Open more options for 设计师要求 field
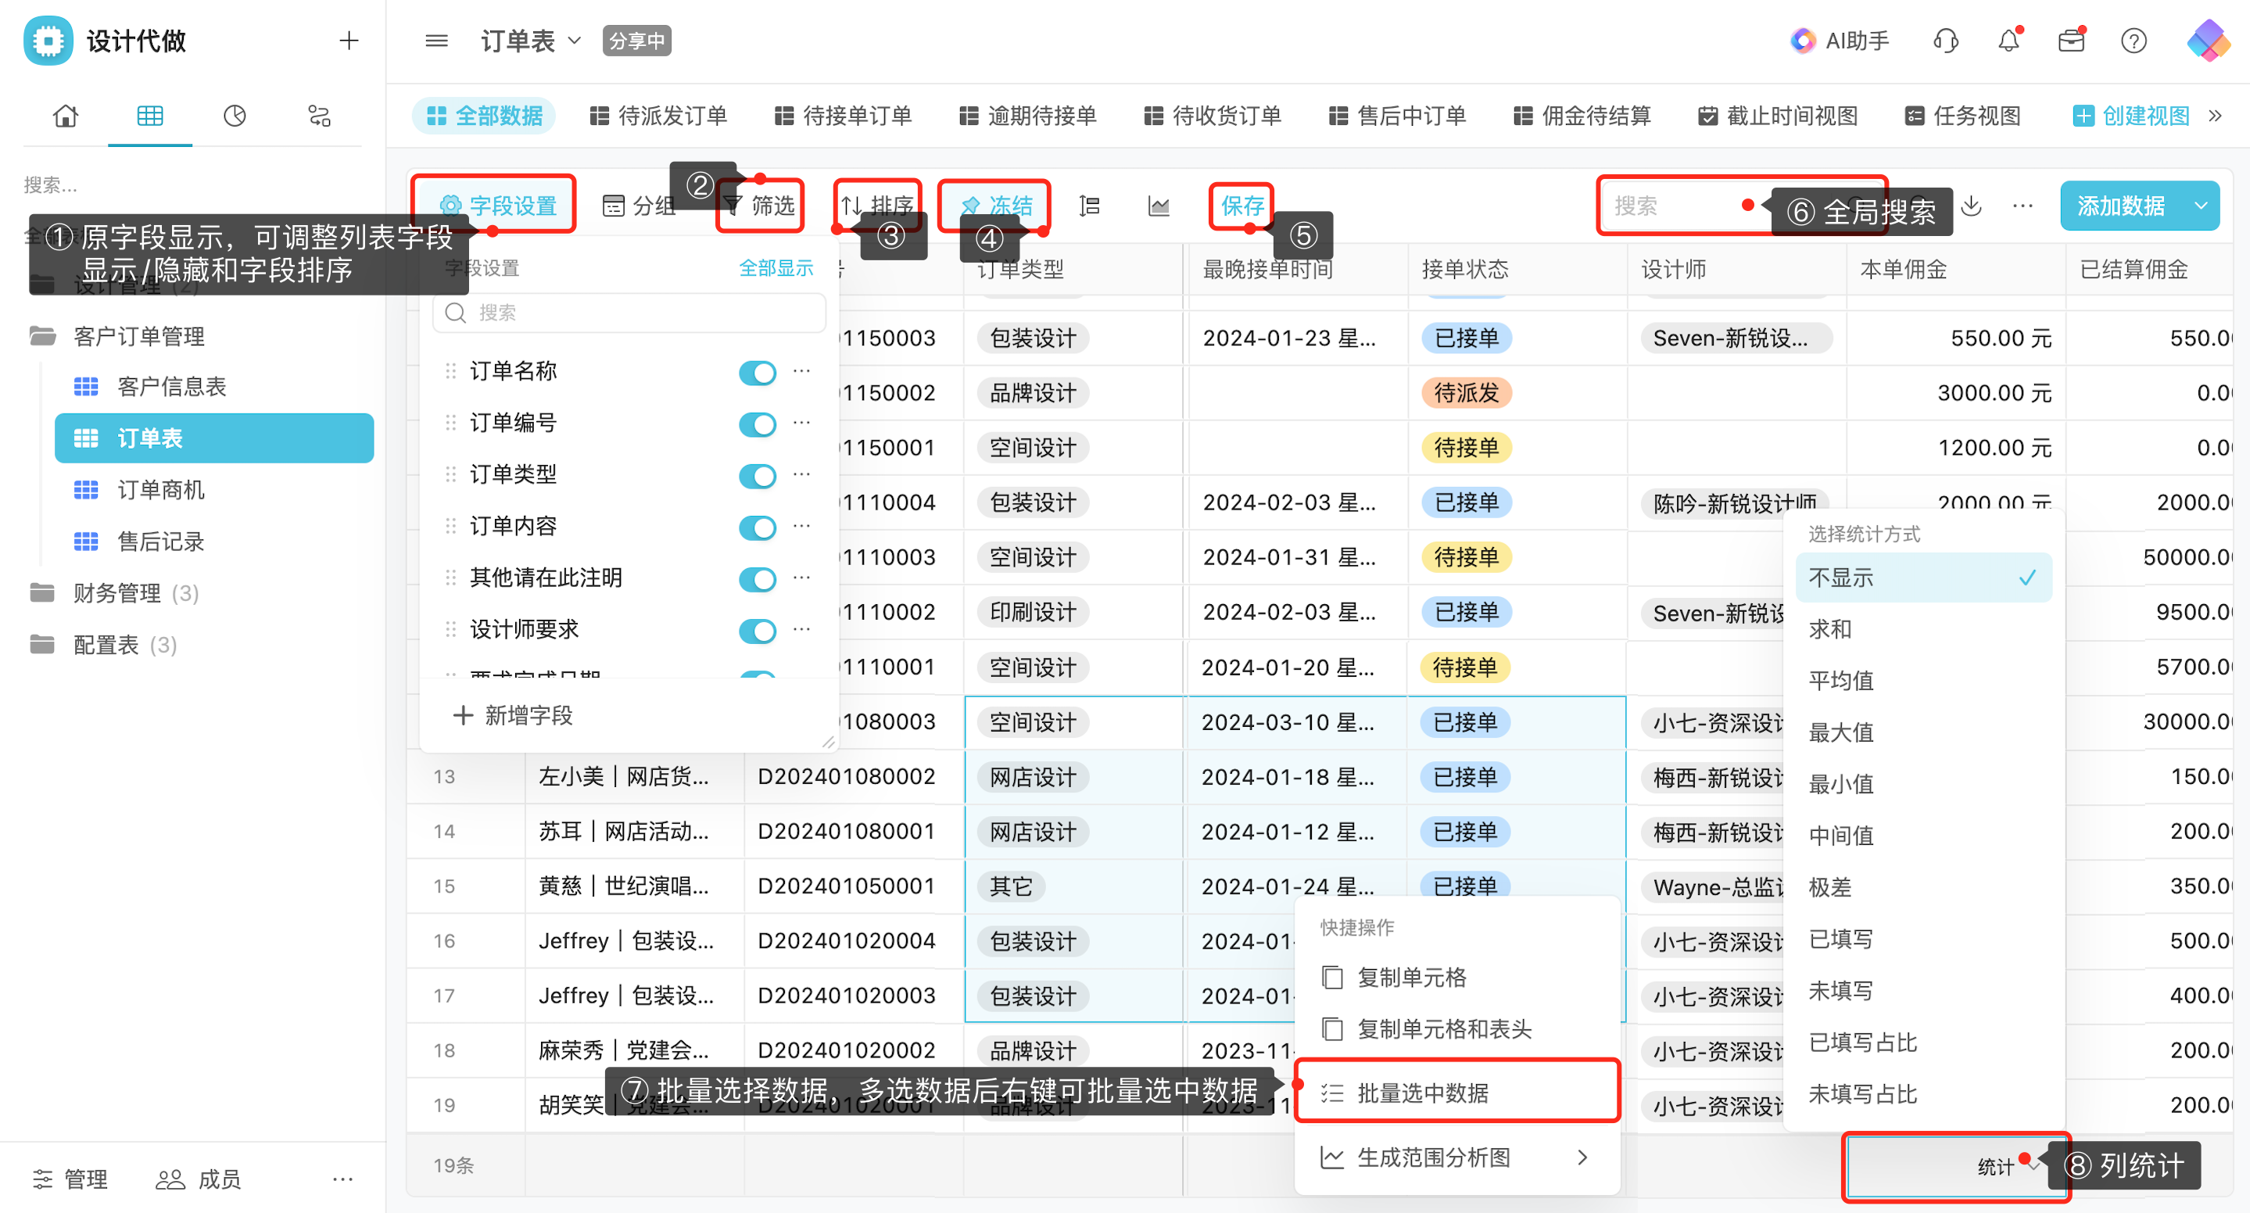 (801, 628)
